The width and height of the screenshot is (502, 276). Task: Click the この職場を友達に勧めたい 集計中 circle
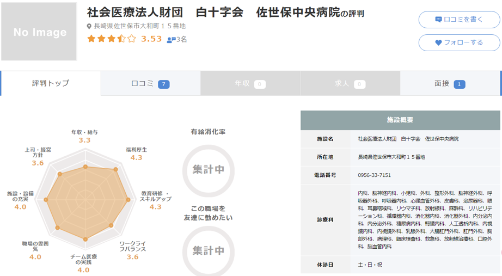point(209,251)
